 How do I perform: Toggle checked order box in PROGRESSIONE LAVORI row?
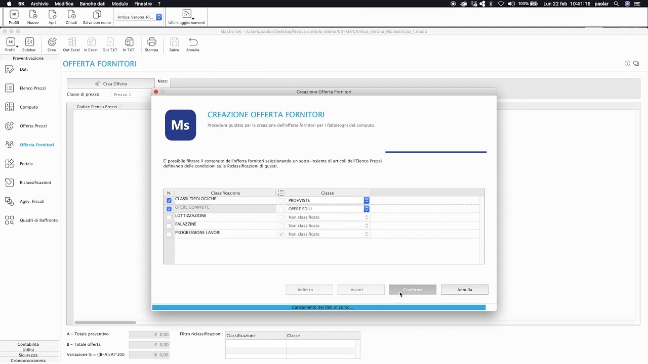[x=281, y=234]
